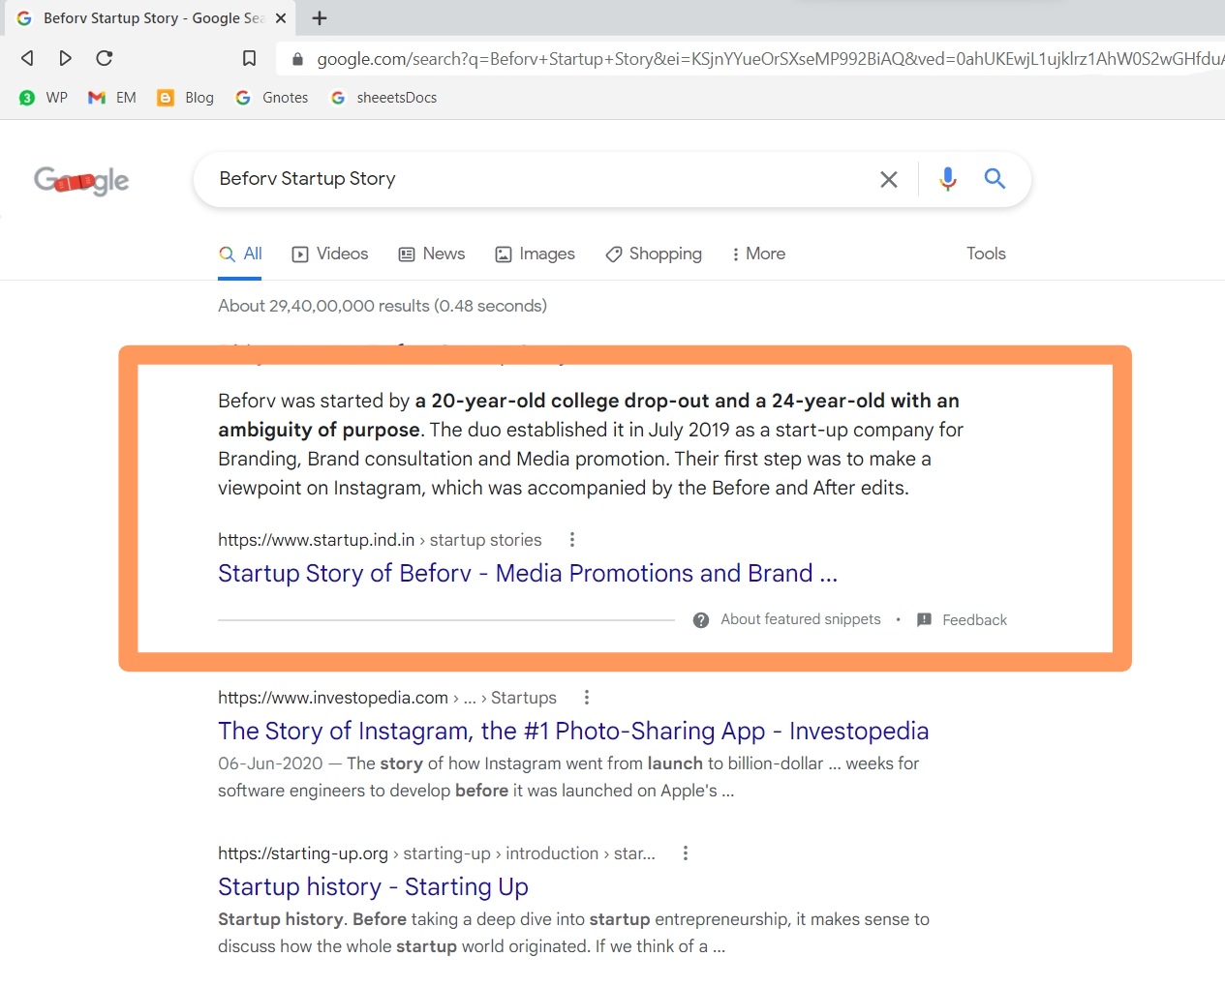
Task: Go forward with the browser forward arrow
Action: 65,58
